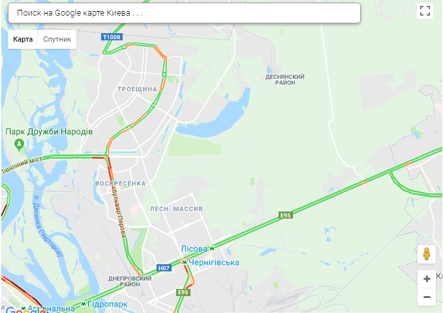Click the Чернігівська station label
This screenshot has width=443, height=313.
click(214, 263)
